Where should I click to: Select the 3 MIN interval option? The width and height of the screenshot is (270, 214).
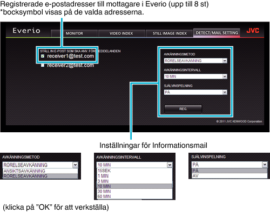point(134,181)
